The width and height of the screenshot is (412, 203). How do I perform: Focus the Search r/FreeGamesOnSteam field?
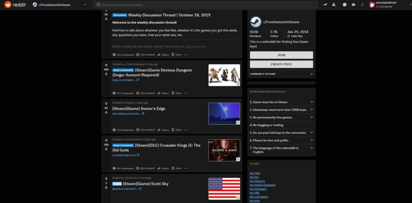tap(205, 5)
